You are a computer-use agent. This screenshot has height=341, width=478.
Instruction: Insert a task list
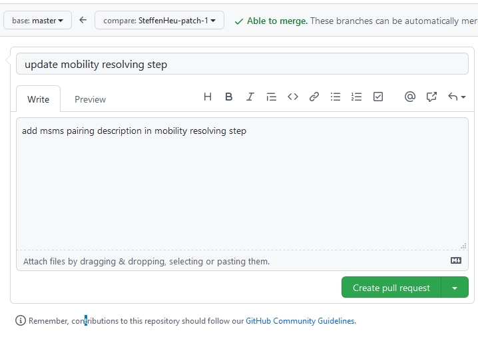pos(378,97)
